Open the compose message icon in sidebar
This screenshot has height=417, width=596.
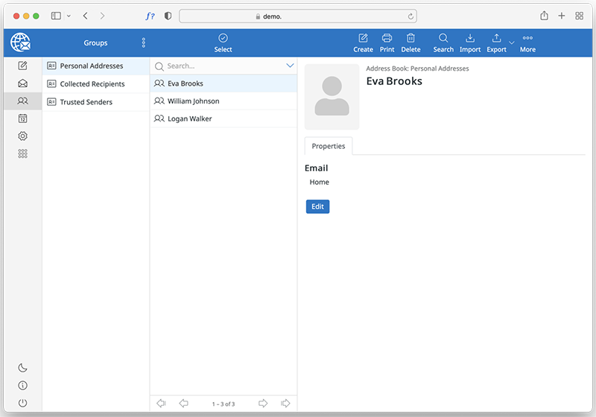(x=22, y=66)
